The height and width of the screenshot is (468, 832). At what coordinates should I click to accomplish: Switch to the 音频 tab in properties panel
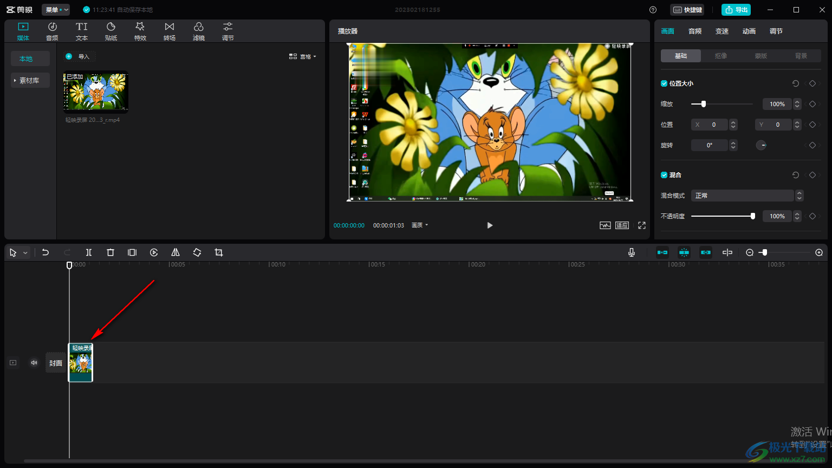coord(695,31)
